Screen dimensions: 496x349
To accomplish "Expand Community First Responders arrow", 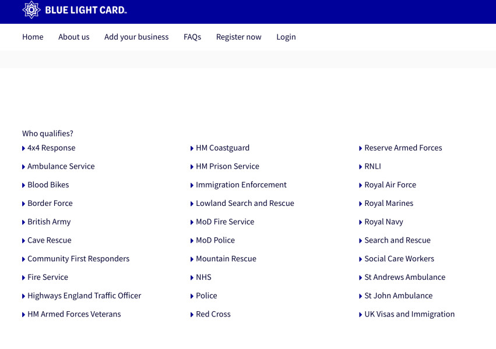I will tap(23, 259).
